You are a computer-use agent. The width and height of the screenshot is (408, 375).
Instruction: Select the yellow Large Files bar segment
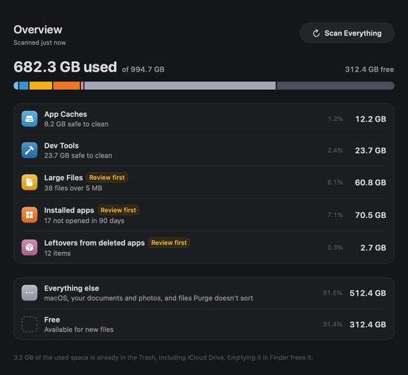(41, 85)
